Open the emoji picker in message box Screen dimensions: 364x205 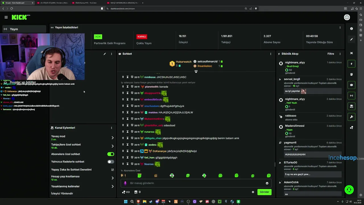click(267, 183)
